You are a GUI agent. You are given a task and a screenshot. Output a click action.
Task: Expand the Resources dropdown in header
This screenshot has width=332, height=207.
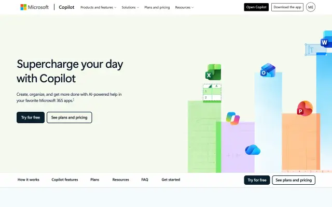[184, 7]
